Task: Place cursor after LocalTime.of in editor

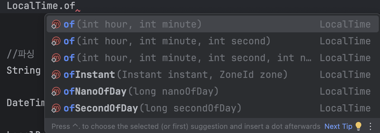Action: [x=75, y=6]
